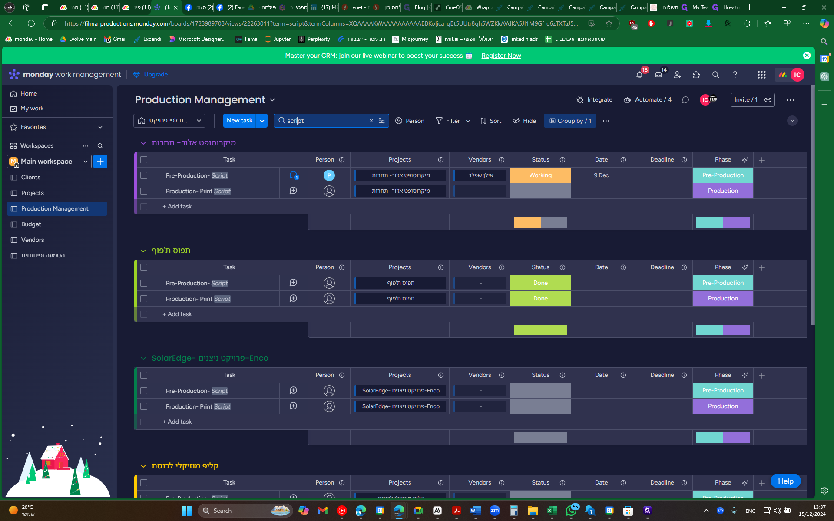Open the apps marketplace puzzle icon
Image resolution: width=834 pixels, height=521 pixels.
pos(696,75)
